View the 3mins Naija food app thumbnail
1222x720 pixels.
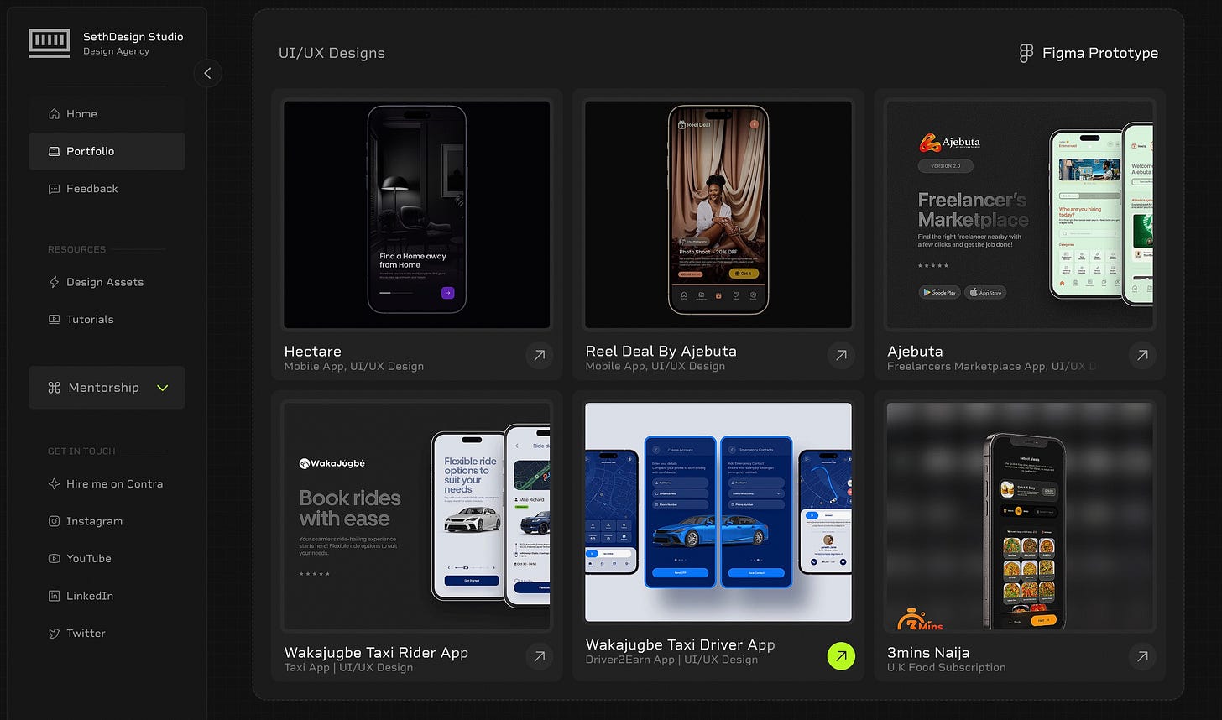1020,516
